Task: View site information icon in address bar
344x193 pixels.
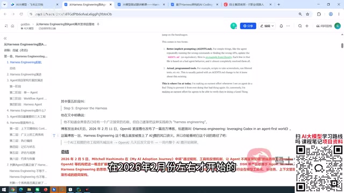Action: point(31,14)
